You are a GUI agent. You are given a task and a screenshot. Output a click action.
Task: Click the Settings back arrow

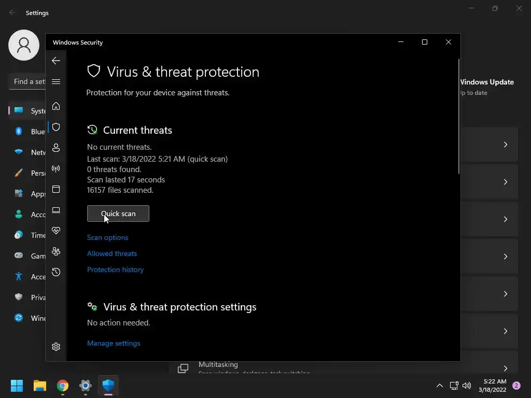click(12, 12)
